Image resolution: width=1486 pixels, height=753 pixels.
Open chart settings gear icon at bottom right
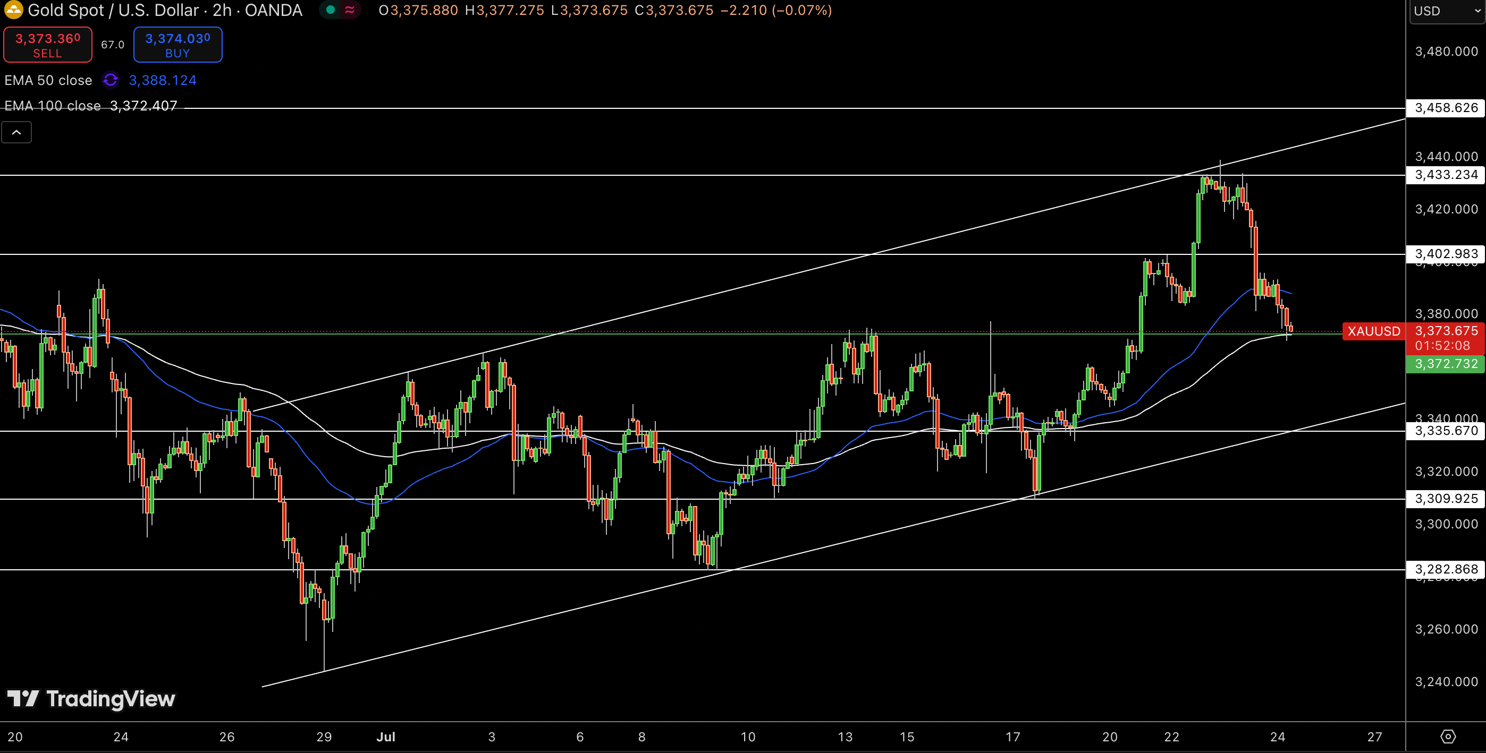click(x=1448, y=737)
